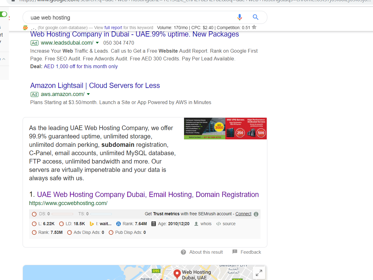Open the domain Age archive icon
The height and width of the screenshot is (280, 373).
(154, 224)
